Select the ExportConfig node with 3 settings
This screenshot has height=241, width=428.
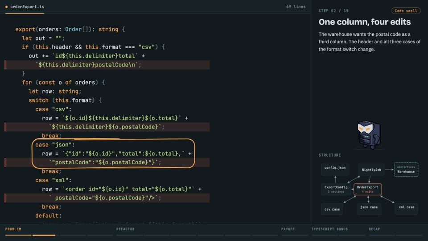[x=336, y=189]
